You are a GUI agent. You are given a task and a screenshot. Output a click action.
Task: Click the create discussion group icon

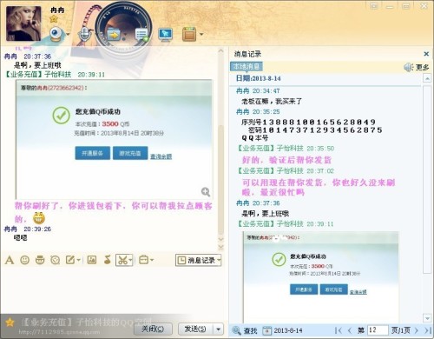point(141,35)
